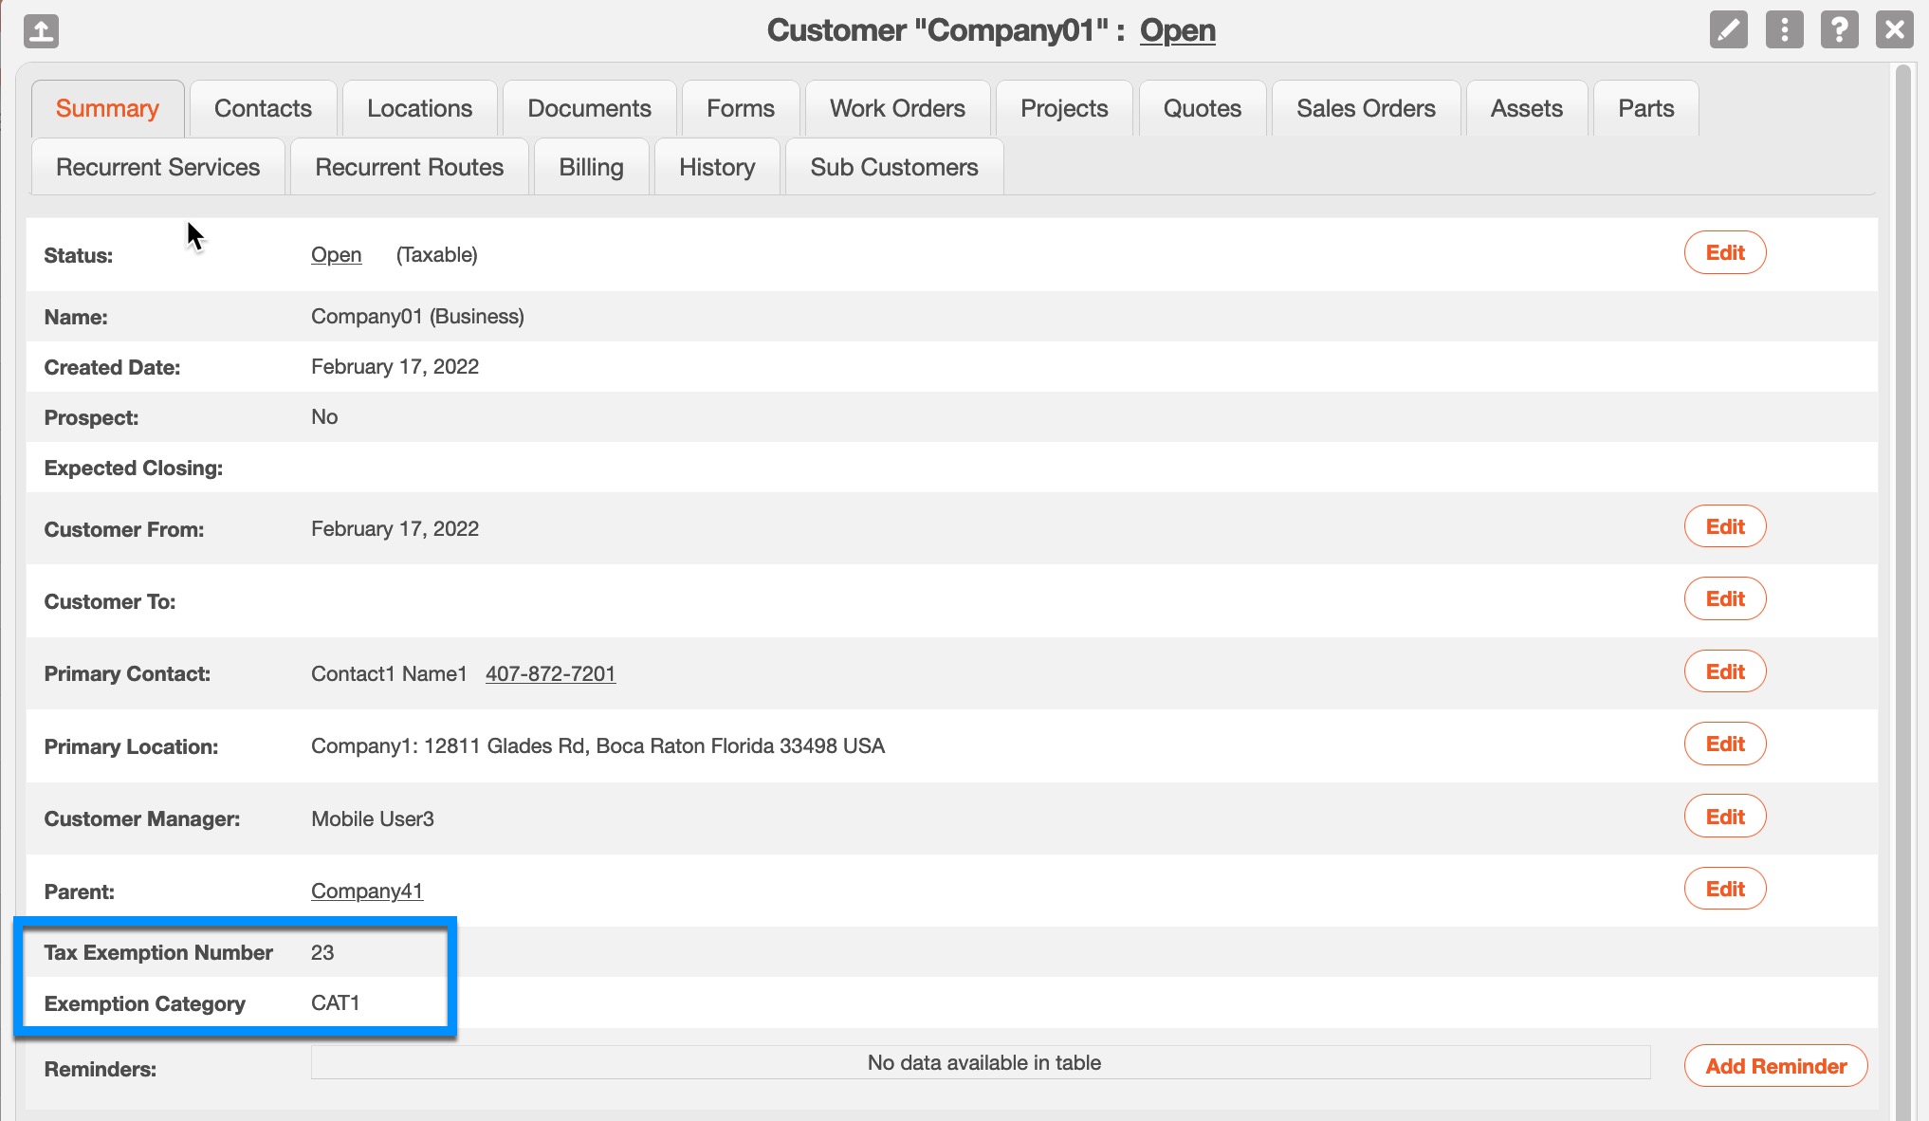Edit the Customer Manager field
The width and height of the screenshot is (1929, 1121).
(1724, 817)
